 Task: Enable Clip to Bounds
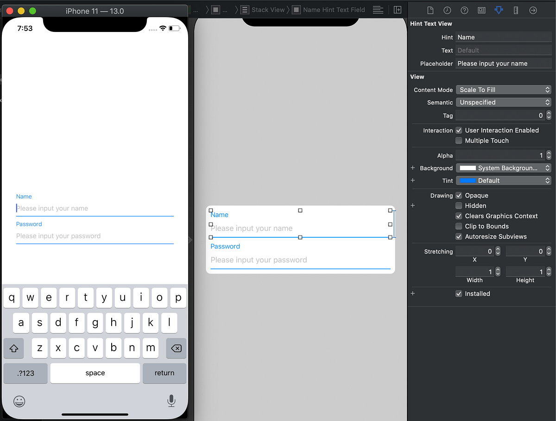[x=459, y=226]
